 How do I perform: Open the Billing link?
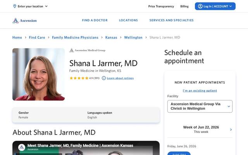tap(184, 6)
